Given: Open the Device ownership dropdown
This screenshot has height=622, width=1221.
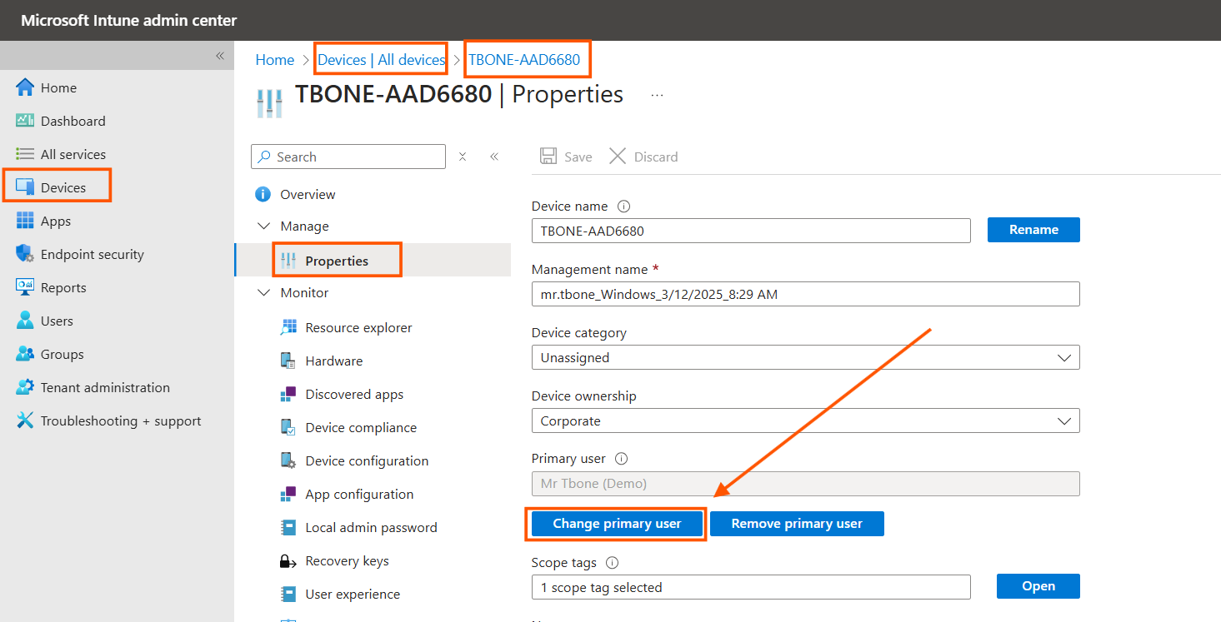Looking at the screenshot, I should tap(805, 420).
